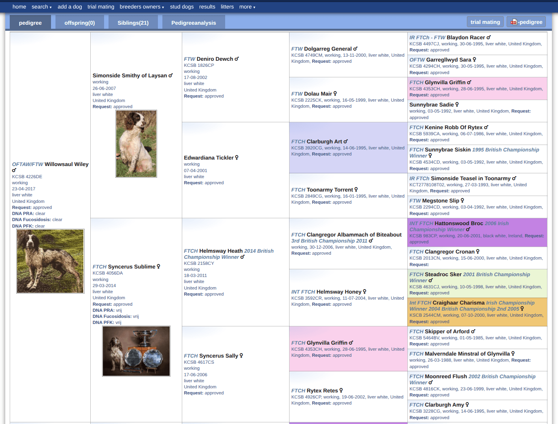This screenshot has height=424, width=558.
Task: Click 'liver white' under Simonside Smithy of Laysan
Action: (x=103, y=94)
